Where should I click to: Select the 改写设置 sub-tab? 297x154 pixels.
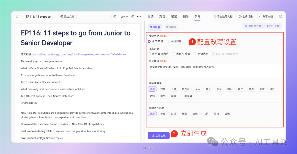click(x=155, y=27)
